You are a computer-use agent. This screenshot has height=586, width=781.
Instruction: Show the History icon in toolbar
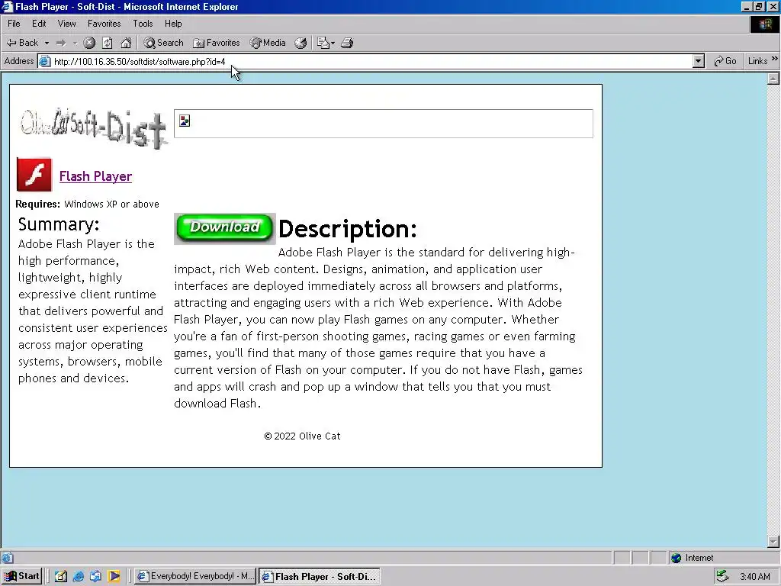click(301, 43)
